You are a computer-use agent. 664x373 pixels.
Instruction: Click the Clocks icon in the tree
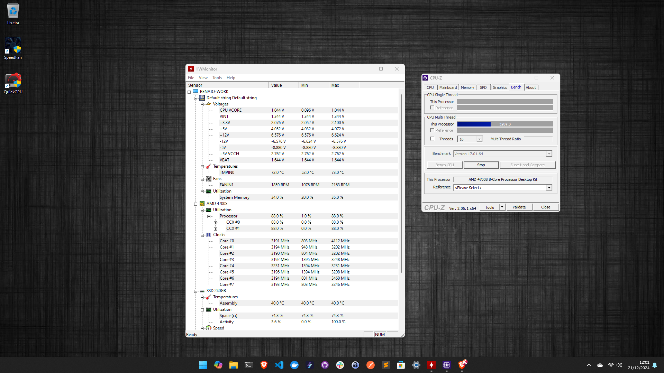(x=209, y=235)
